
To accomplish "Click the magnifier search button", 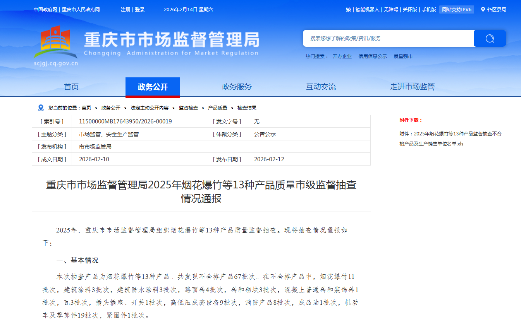I will [490, 38].
